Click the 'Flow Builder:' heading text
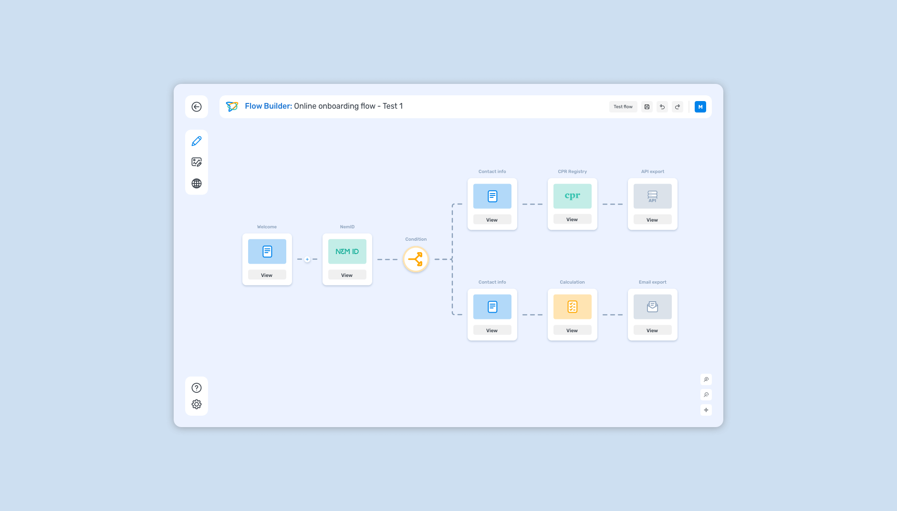This screenshot has width=897, height=511. point(269,106)
